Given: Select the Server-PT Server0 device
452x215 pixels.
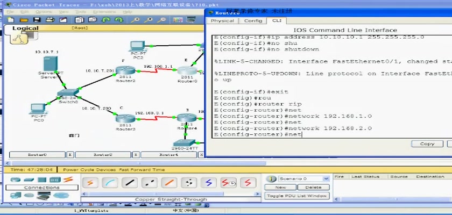Looking at the screenshot, I should coord(51,64).
